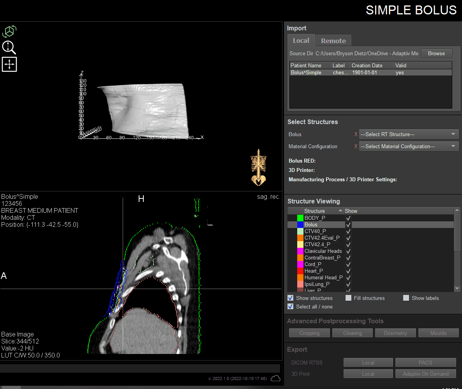Sort by Patient Name column header
Viewport: 462px width, 389px height.
click(x=310, y=65)
